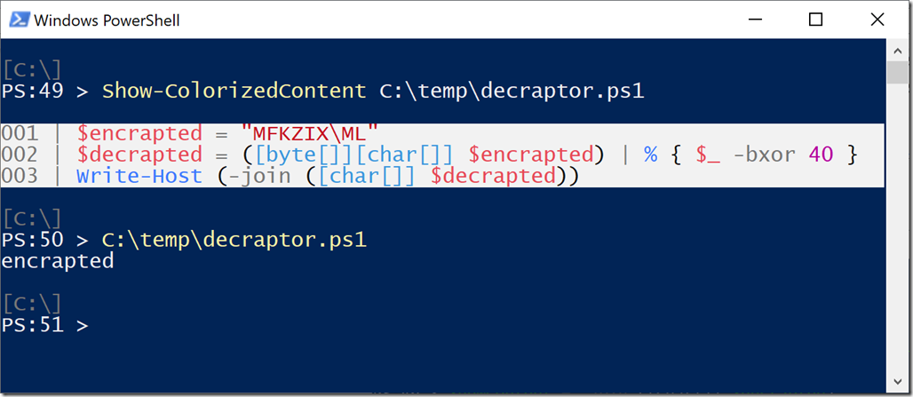
Task: Close the Windows PowerShell window
Action: (877, 20)
